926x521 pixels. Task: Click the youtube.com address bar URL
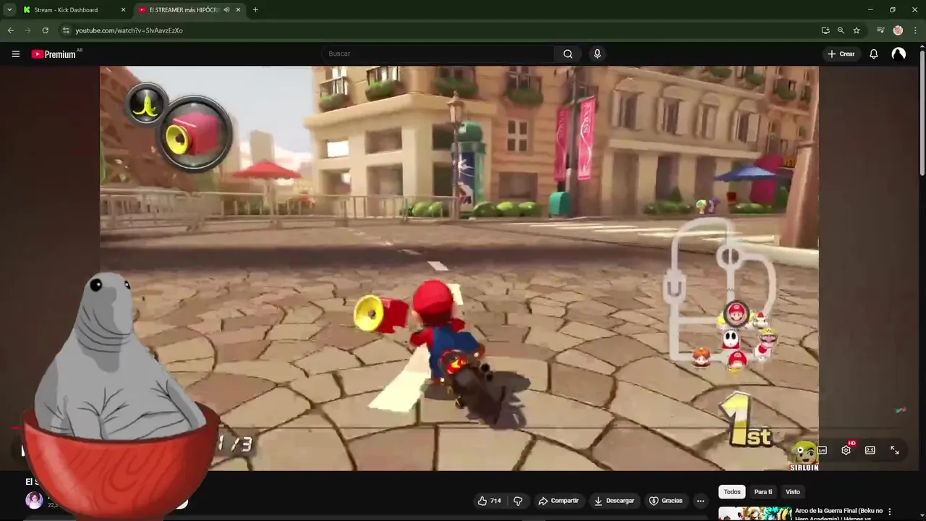(x=129, y=30)
